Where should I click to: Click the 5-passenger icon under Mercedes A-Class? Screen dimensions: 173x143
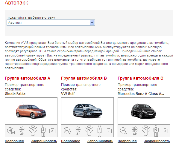[x=156, y=131]
